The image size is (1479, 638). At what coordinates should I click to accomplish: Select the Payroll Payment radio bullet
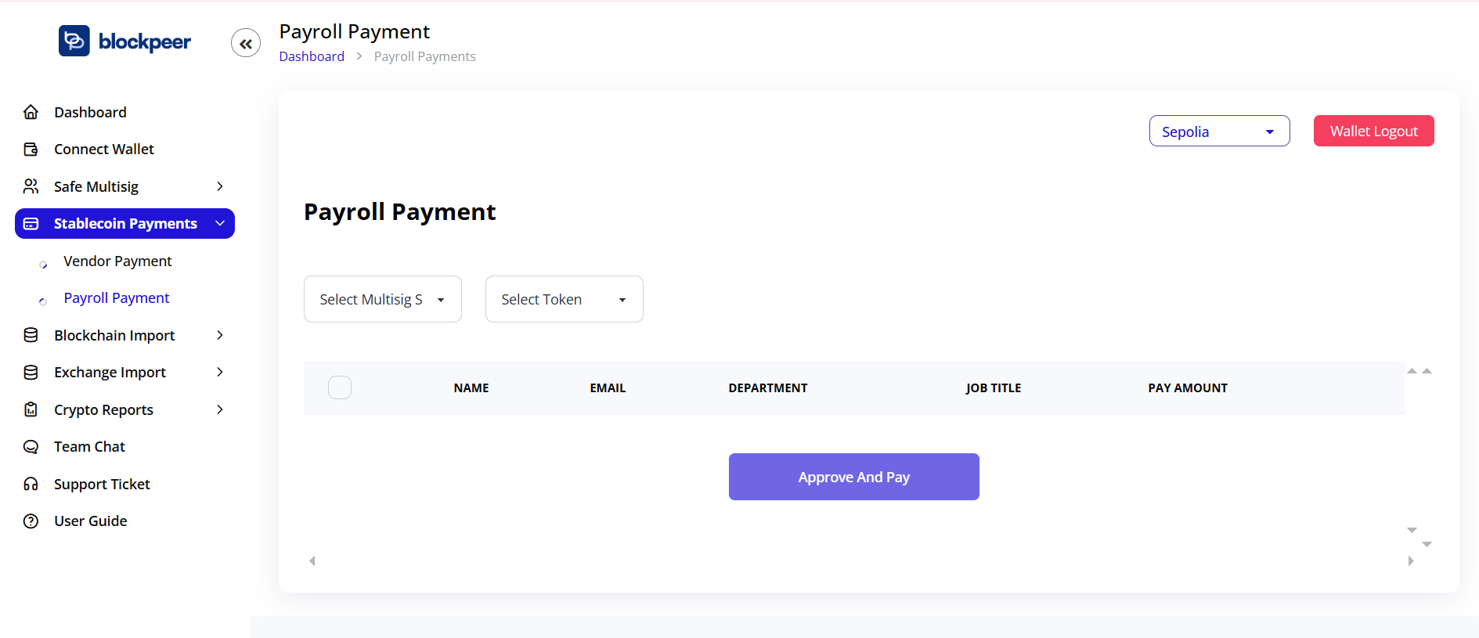(x=42, y=301)
